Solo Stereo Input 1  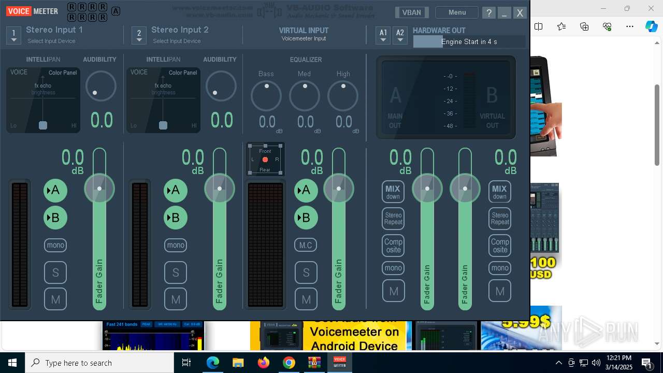55,272
